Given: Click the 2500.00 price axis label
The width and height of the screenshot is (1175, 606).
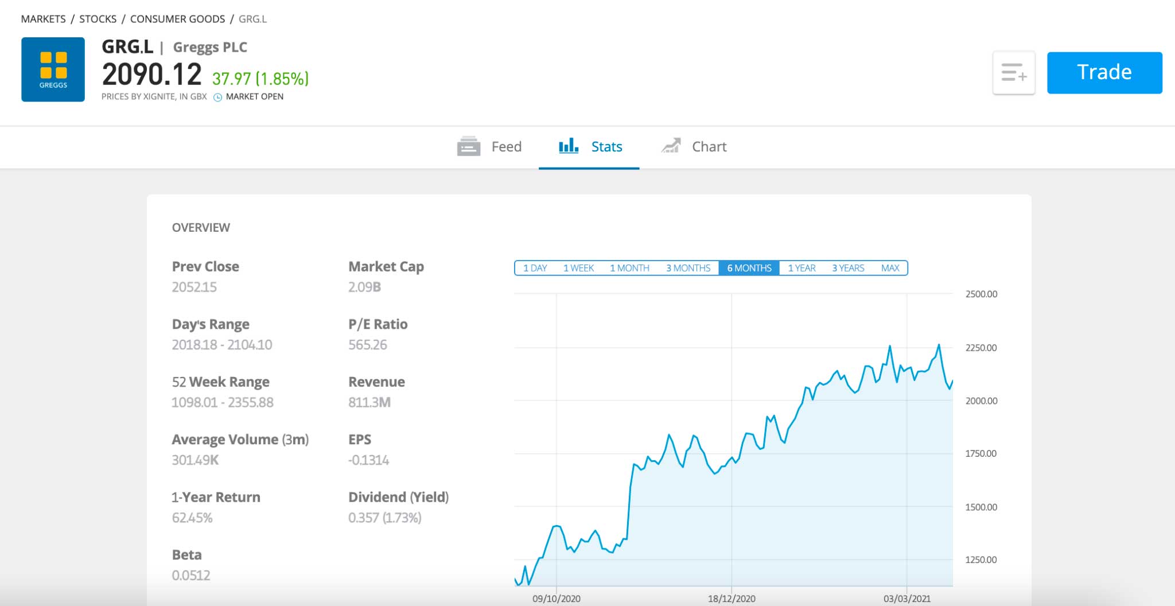Looking at the screenshot, I should pyautogui.click(x=981, y=294).
